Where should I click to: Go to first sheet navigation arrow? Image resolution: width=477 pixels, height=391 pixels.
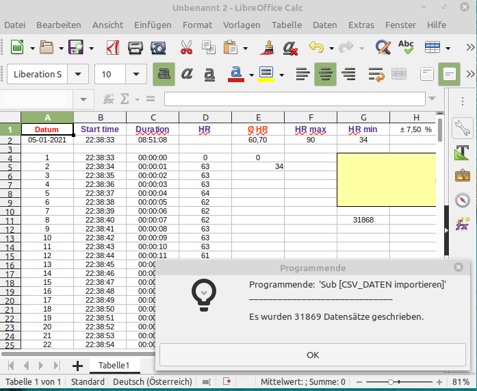(11, 366)
